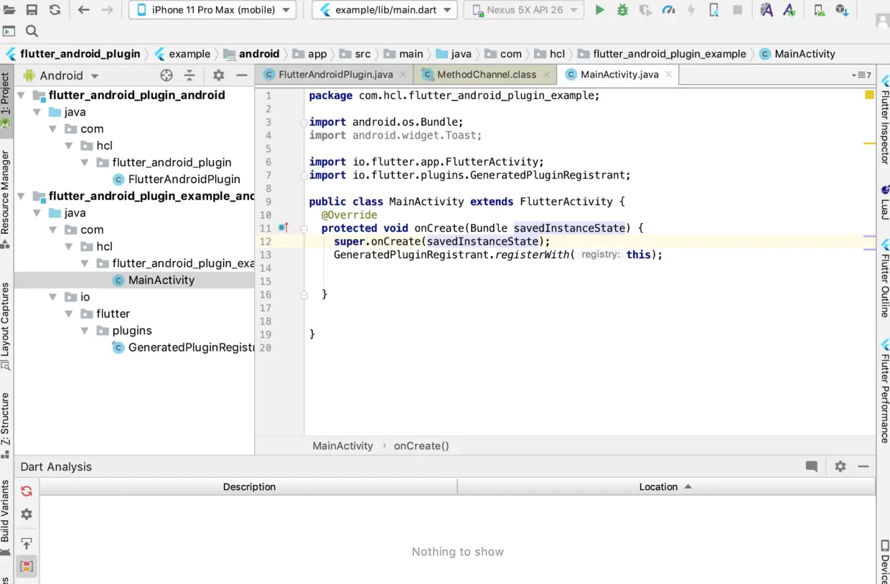Click the onCreate() breadcrumb below the editor
Screen dimensions: 890x584
421,446
